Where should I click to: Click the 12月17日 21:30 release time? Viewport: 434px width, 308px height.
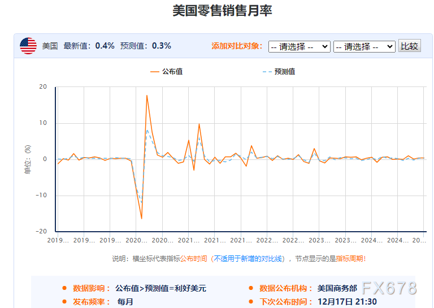(347, 302)
